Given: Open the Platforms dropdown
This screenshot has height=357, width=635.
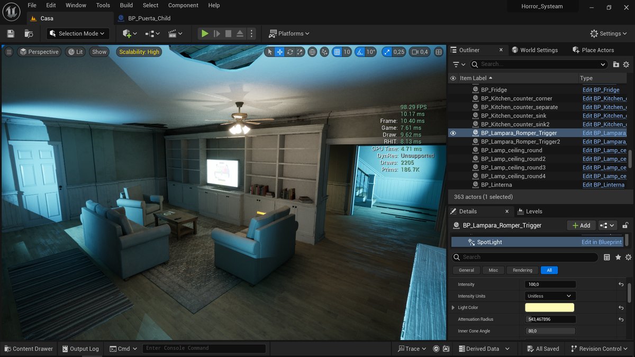Looking at the screenshot, I should pyautogui.click(x=289, y=33).
